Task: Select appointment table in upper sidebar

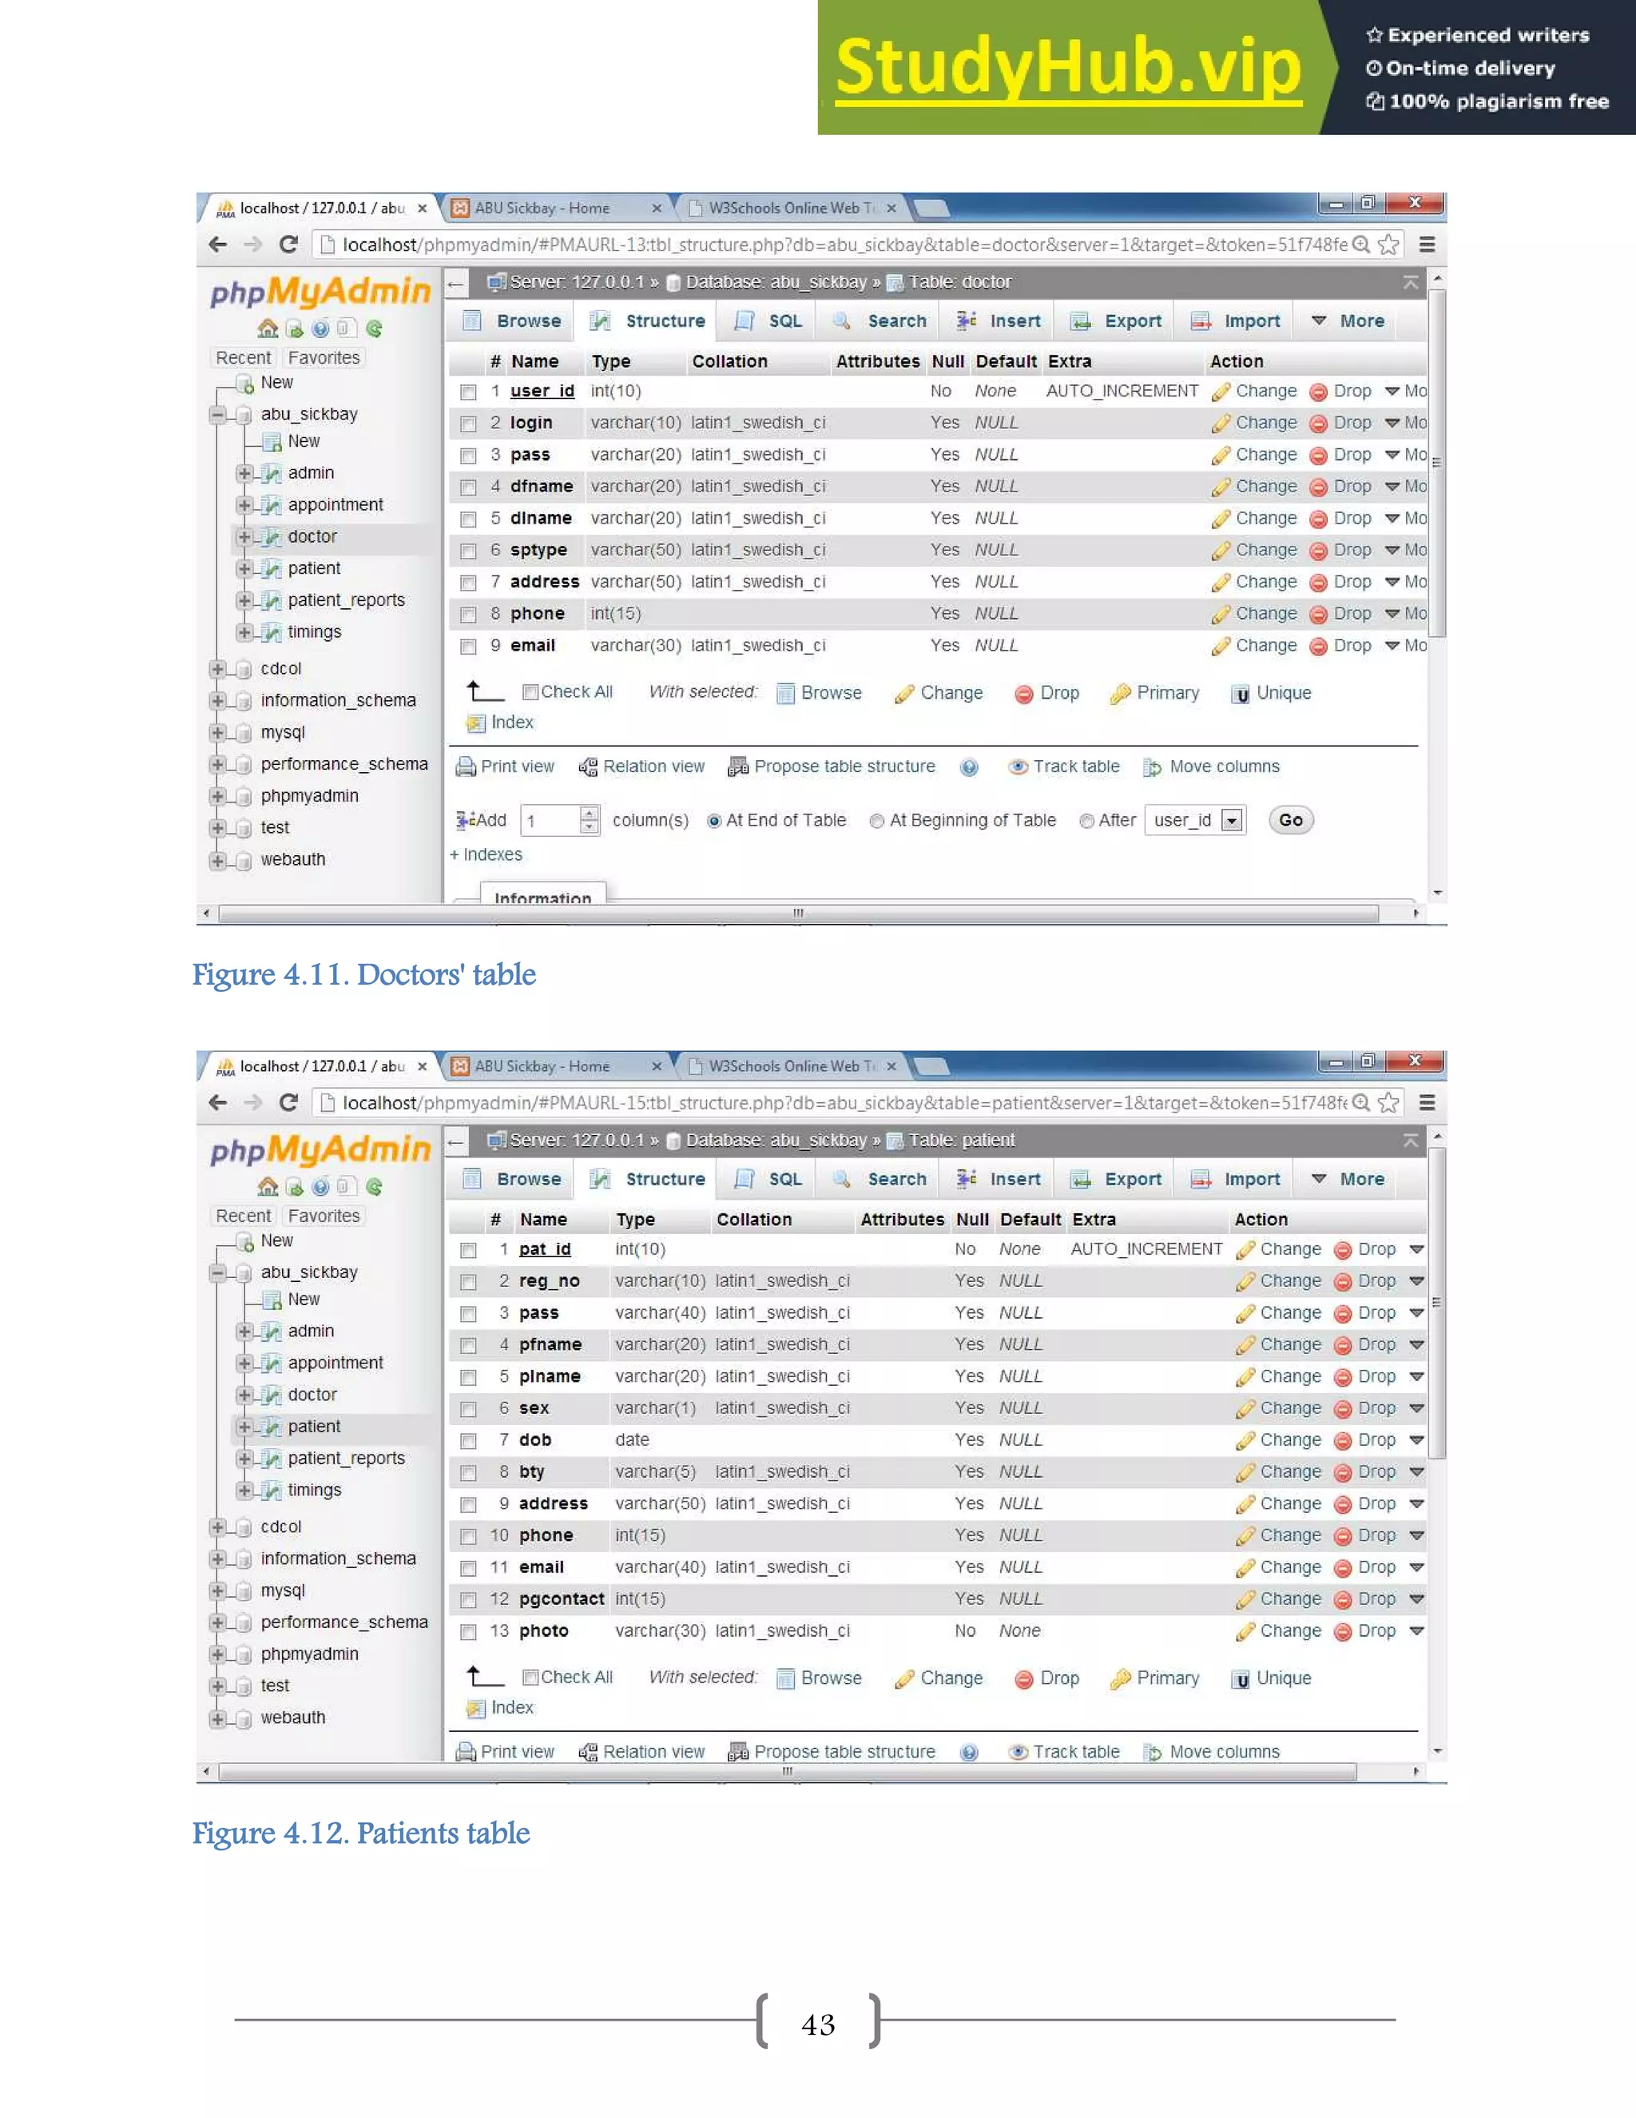Action: point(336,505)
